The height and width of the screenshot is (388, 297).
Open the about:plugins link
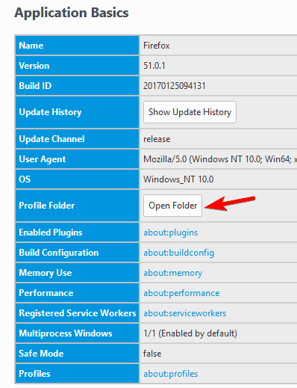(171, 233)
